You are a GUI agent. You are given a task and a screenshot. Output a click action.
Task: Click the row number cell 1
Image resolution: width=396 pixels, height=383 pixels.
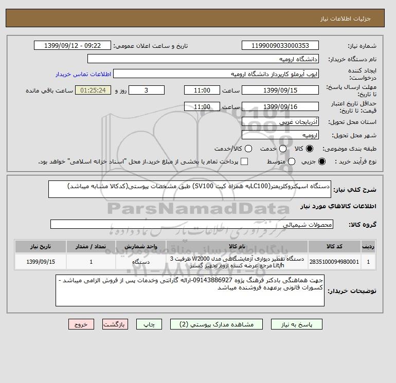click(368, 262)
